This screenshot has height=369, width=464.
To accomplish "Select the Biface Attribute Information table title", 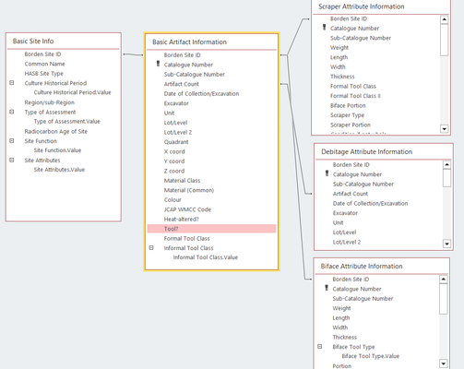I will (362, 266).
